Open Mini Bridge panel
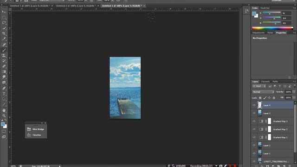This screenshot has width=297, height=167. pos(36,129)
